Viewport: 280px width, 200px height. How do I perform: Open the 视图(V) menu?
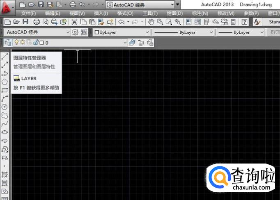click(x=77, y=14)
